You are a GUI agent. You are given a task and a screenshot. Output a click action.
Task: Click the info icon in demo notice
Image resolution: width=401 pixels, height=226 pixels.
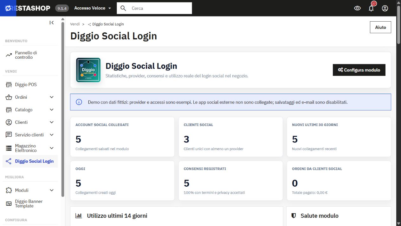click(79, 102)
